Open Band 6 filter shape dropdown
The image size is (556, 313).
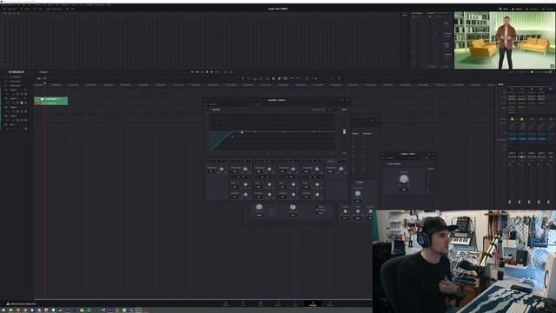point(341,162)
